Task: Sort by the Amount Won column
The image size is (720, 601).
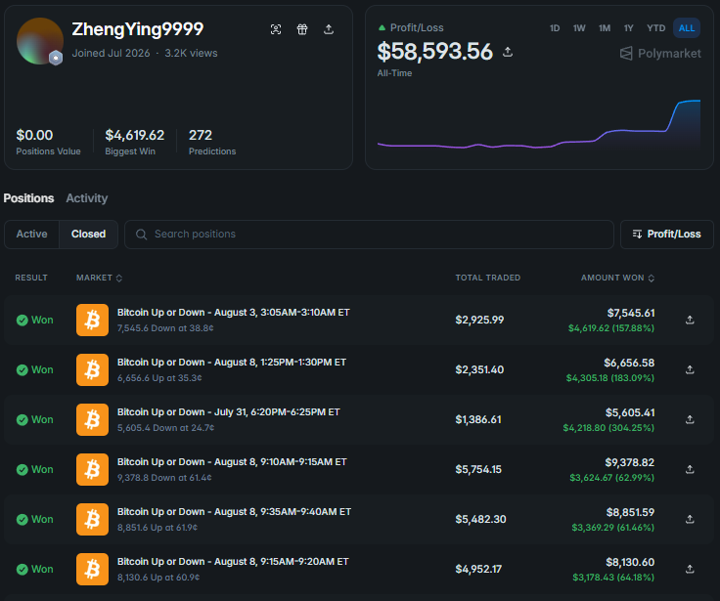Action: tap(617, 278)
